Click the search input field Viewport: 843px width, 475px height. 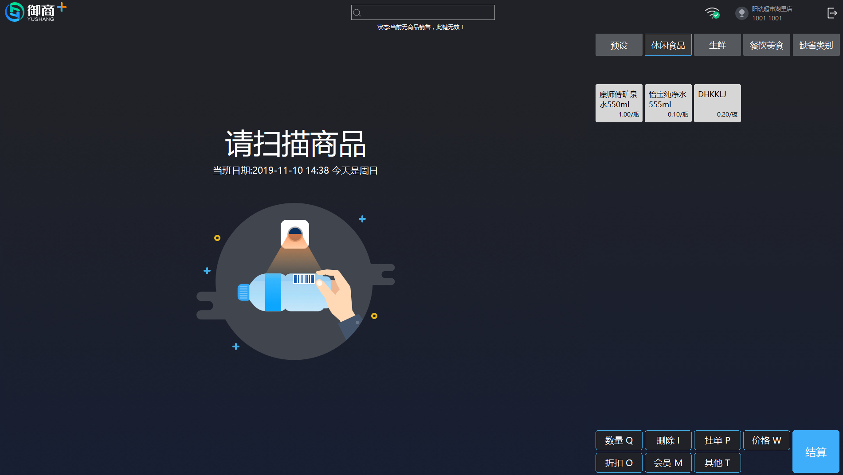coord(422,12)
